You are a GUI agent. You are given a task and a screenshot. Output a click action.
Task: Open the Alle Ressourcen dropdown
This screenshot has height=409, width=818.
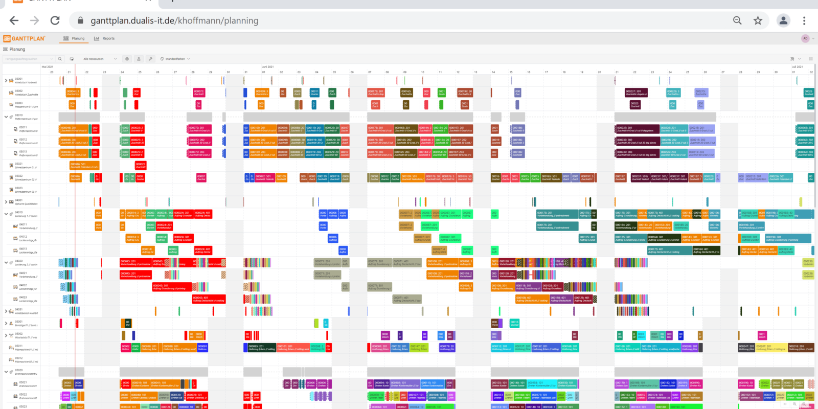tap(100, 59)
